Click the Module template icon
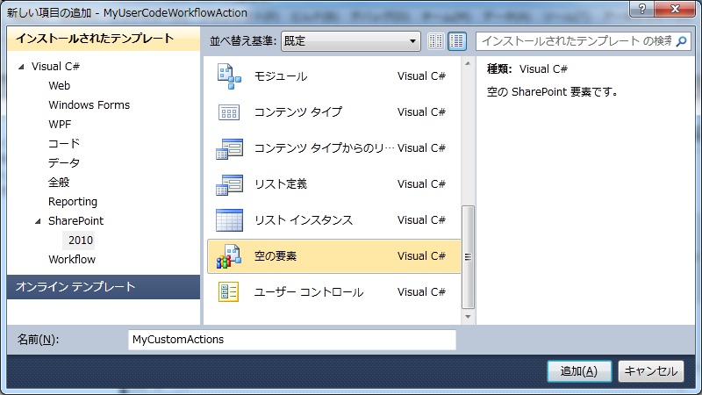This screenshot has width=702, height=395. (x=229, y=76)
